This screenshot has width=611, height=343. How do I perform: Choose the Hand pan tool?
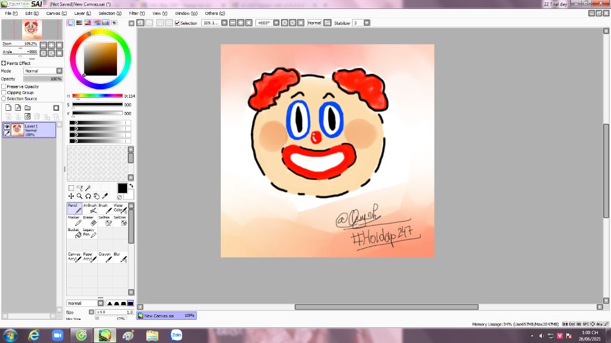[96, 196]
